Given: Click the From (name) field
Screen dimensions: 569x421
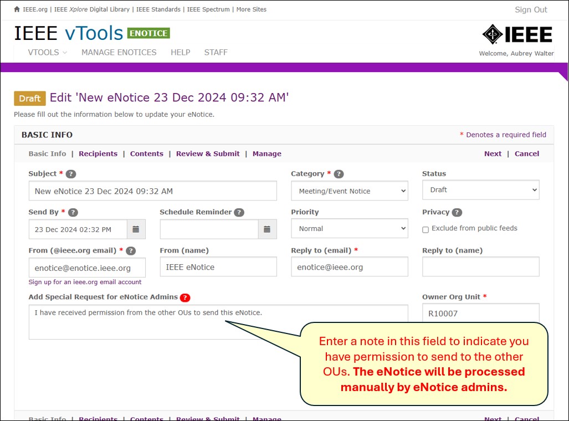Looking at the screenshot, I should point(218,267).
